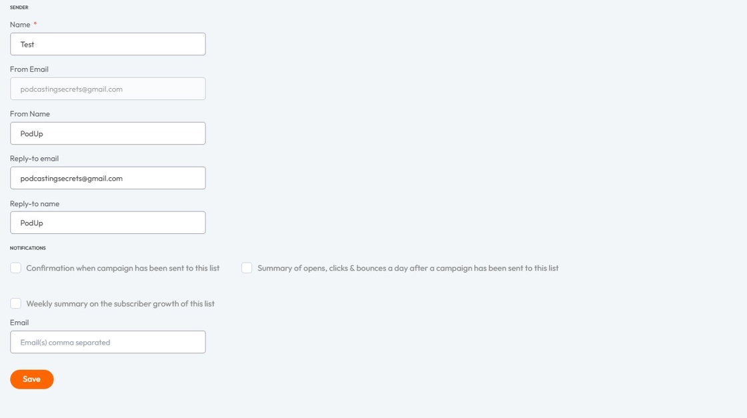Click the Name field containing Test

click(x=107, y=44)
